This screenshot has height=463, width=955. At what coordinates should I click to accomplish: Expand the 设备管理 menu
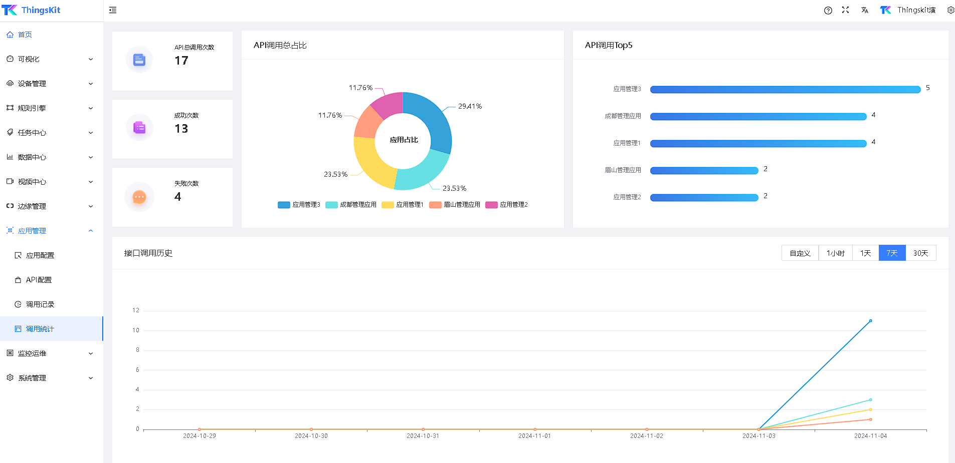(50, 84)
